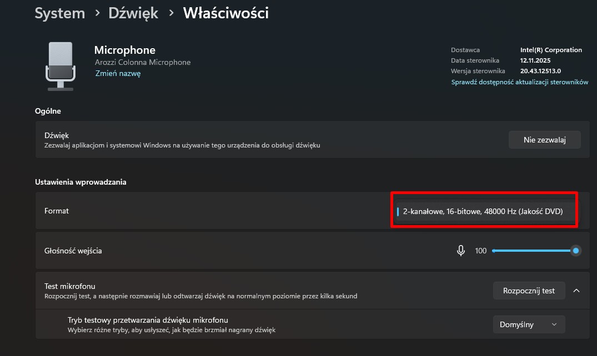
Task: Click the Arozzi Colonna Microphone subtitle
Action: pos(143,62)
